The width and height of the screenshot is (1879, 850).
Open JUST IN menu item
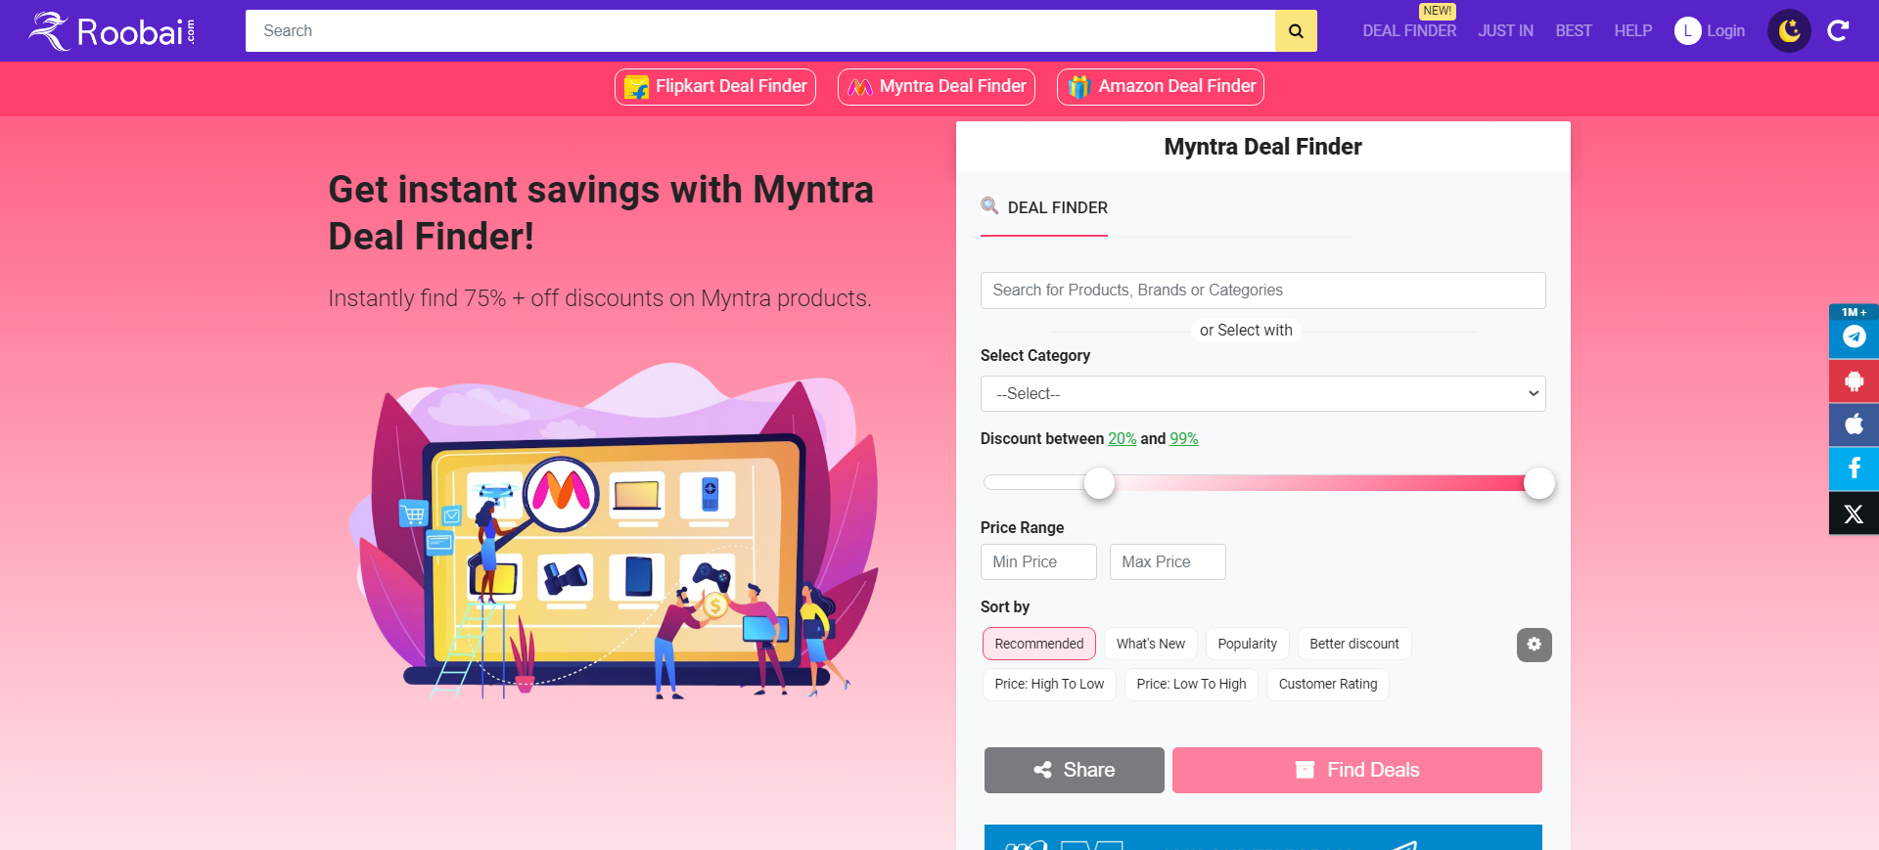1505,31
